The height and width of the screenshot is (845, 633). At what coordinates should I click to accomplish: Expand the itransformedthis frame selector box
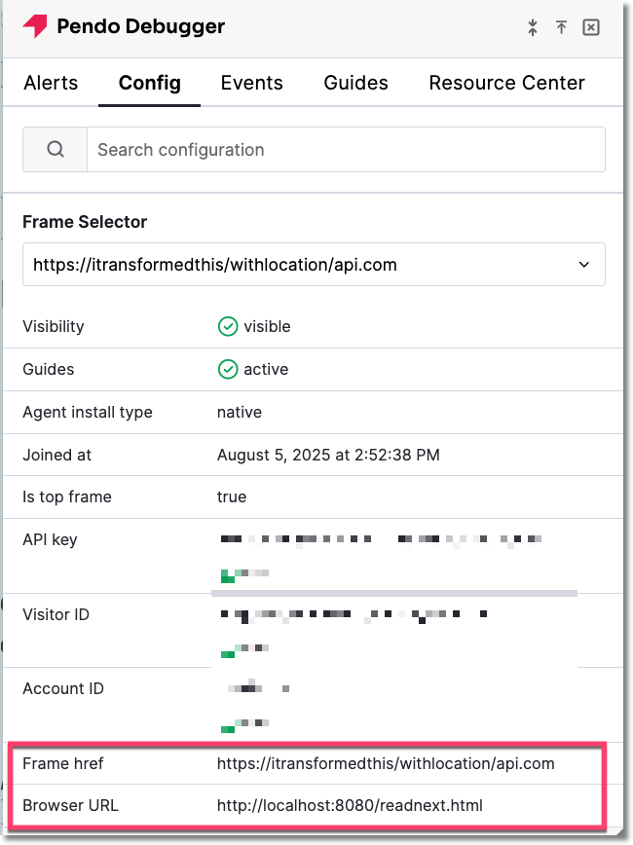(314, 264)
